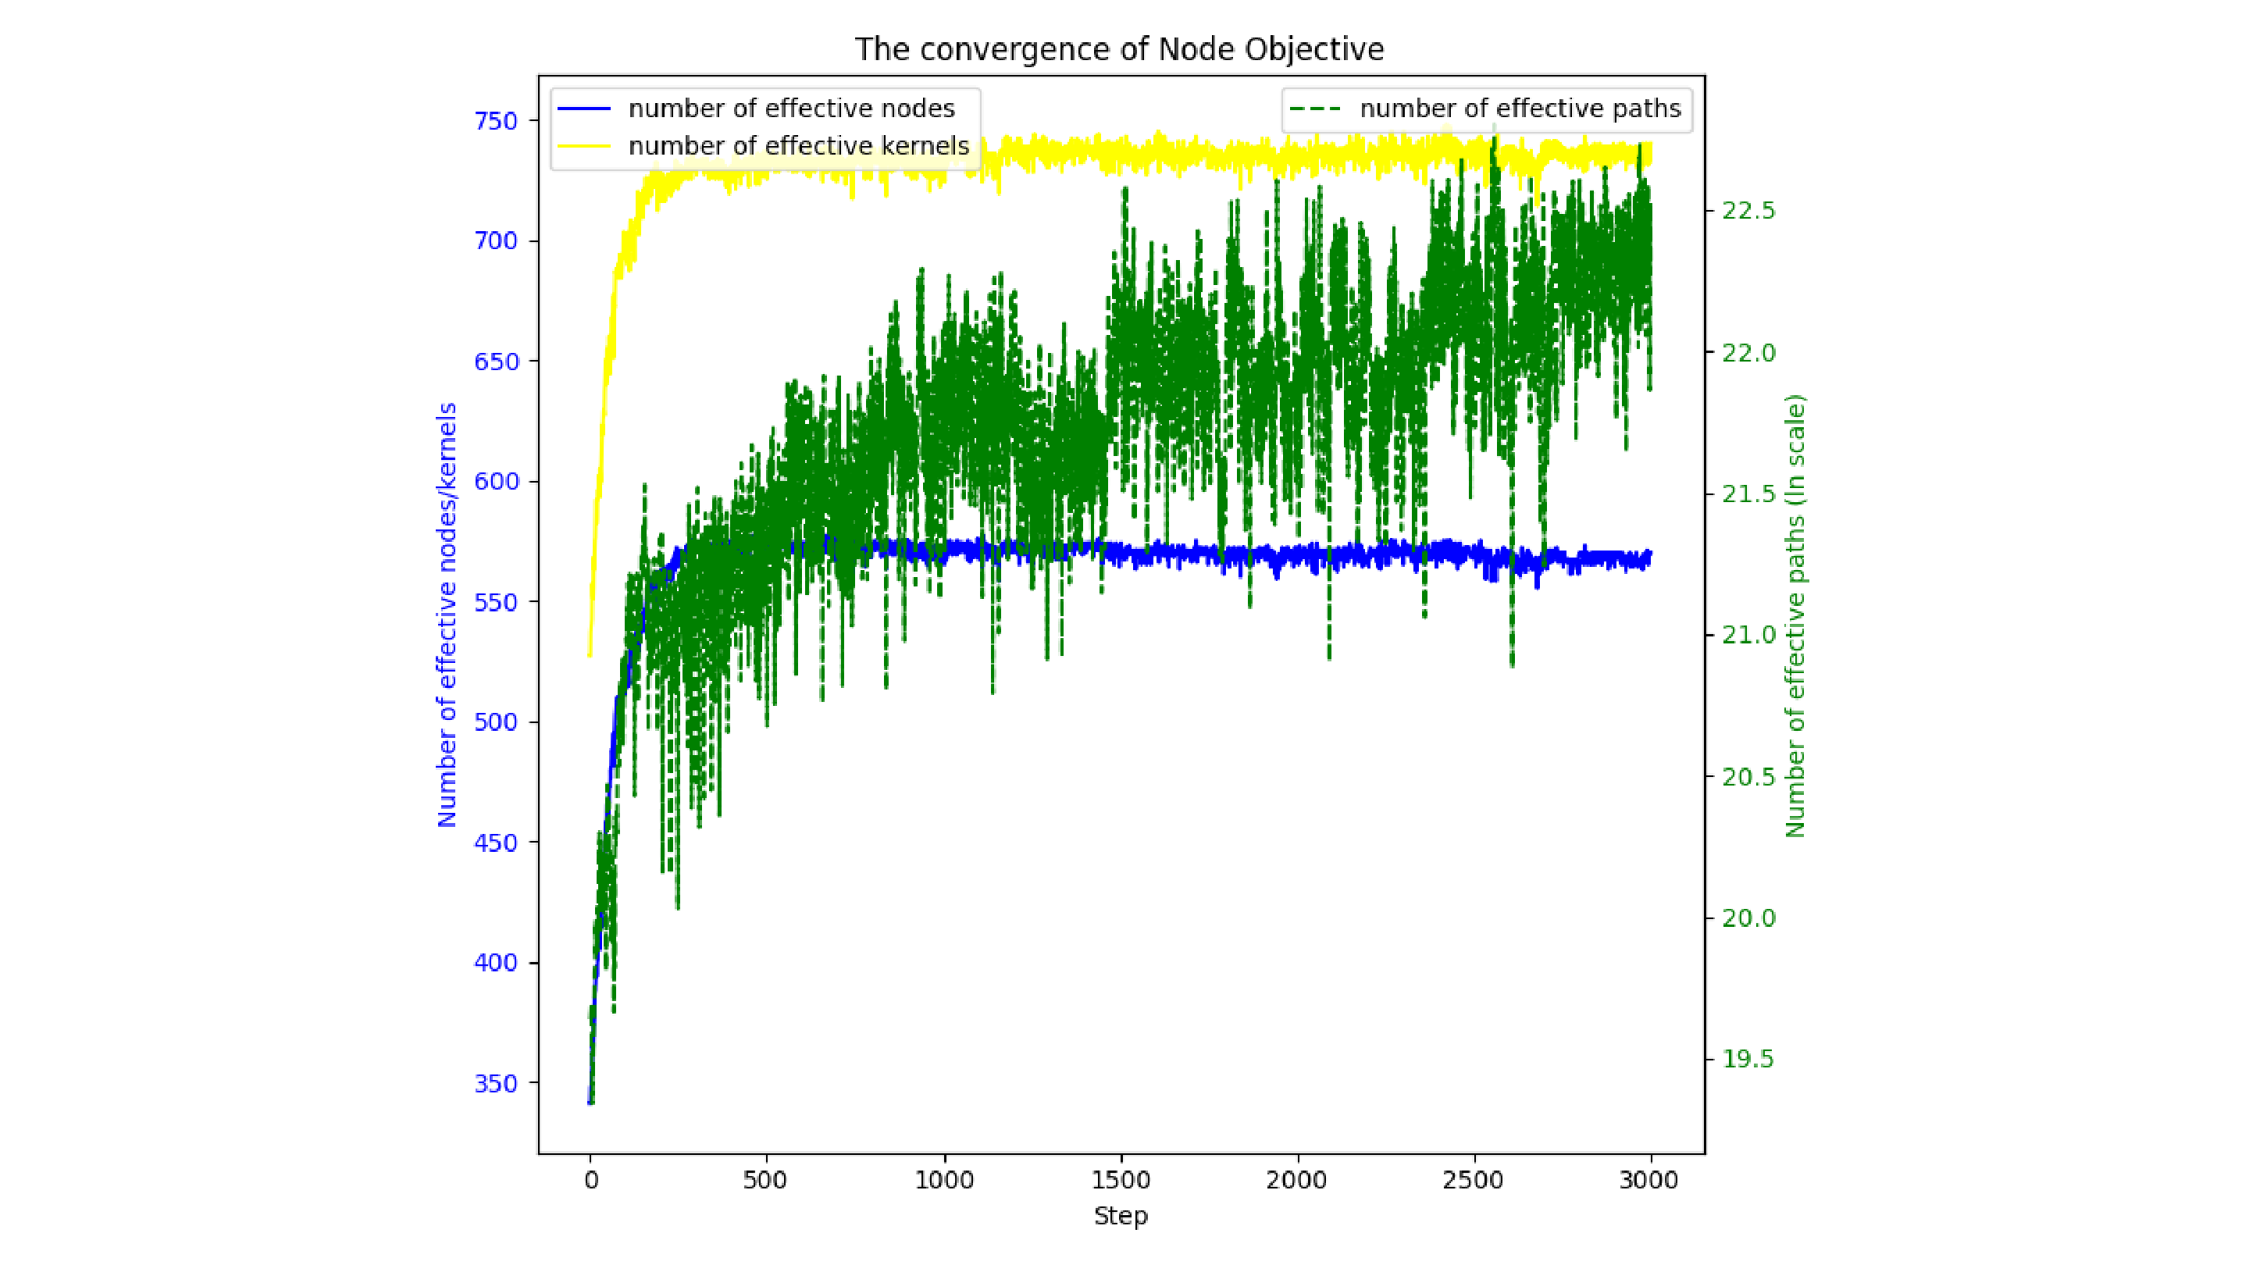
Task: Click the 550 tick on the left axis
Action: coord(496,602)
